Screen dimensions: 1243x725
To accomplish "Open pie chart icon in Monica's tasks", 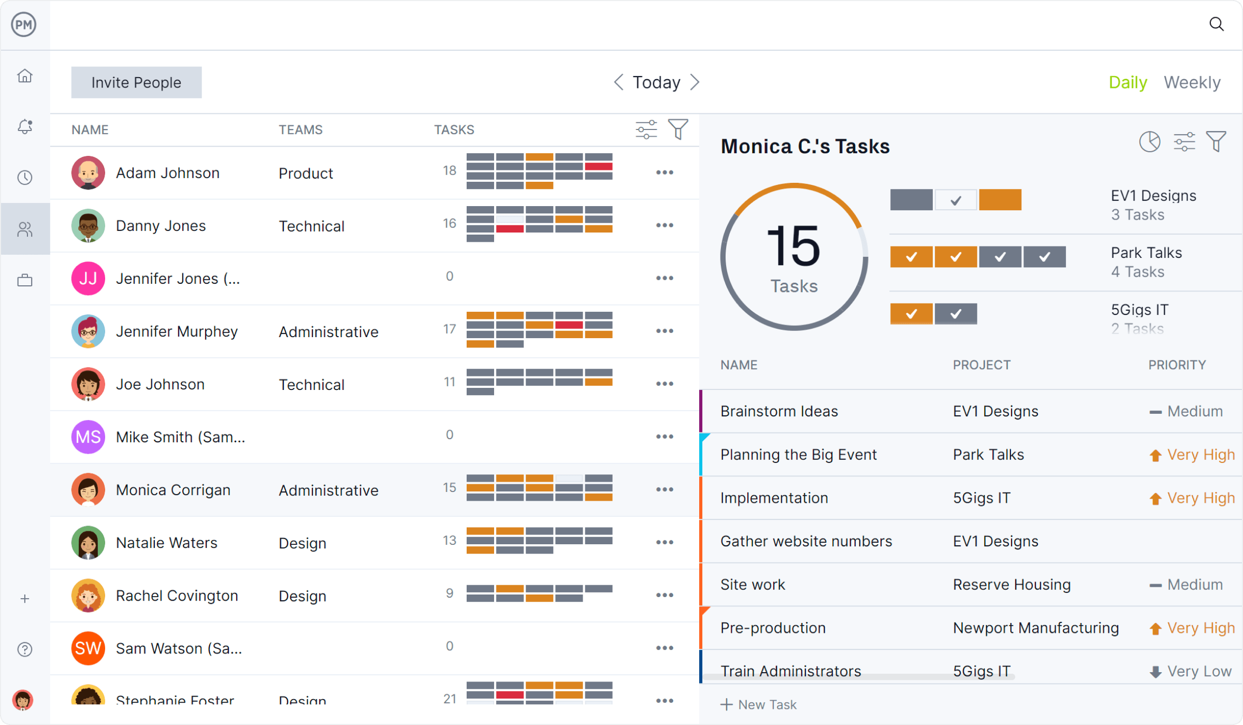I will click(x=1149, y=141).
